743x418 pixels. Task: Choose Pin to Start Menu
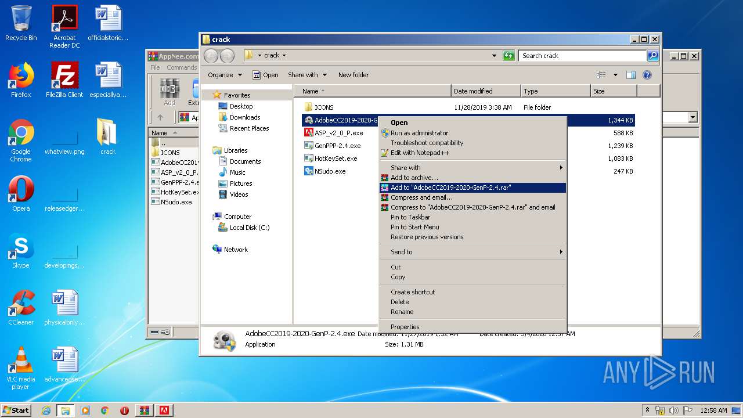tap(473, 227)
